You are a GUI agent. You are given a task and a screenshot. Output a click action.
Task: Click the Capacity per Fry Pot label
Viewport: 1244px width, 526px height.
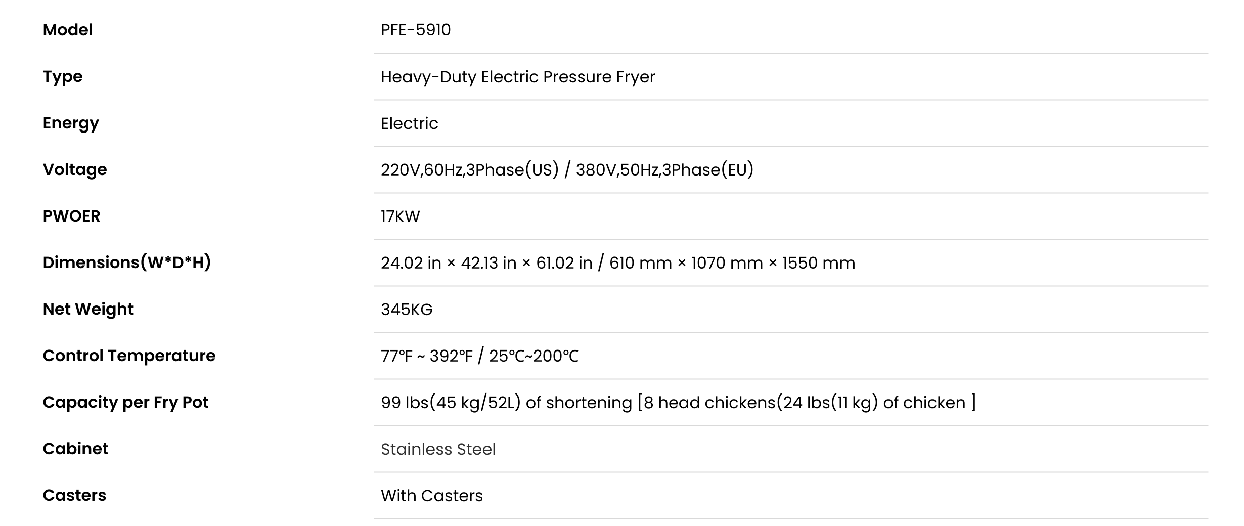(125, 403)
